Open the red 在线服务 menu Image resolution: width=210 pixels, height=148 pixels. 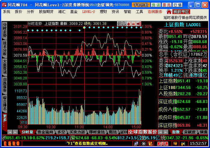(155, 12)
